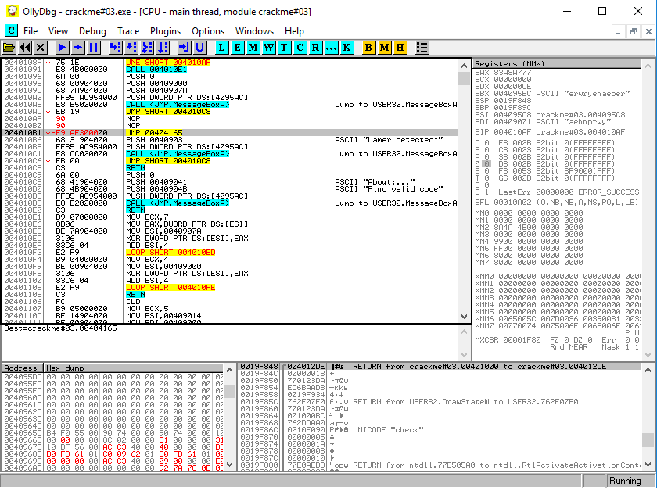657x488 pixels.
Task: Execute till return with arrow-to-bracket icon
Action: (184, 48)
